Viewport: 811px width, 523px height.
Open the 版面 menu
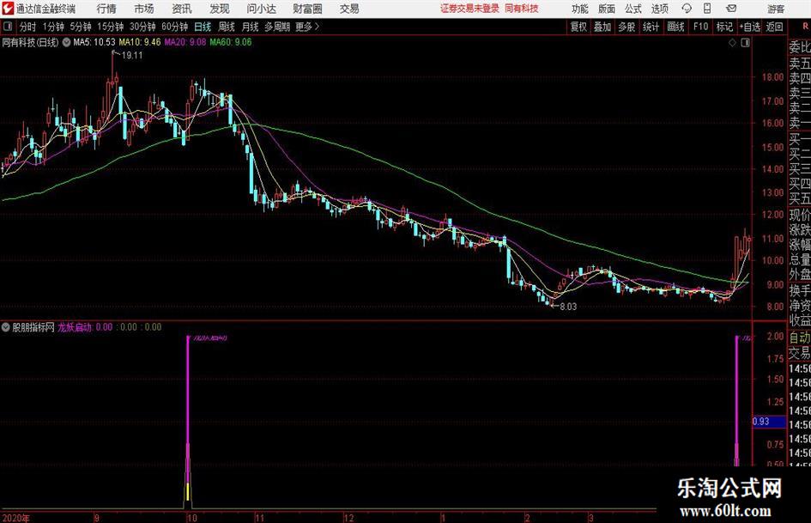click(606, 9)
